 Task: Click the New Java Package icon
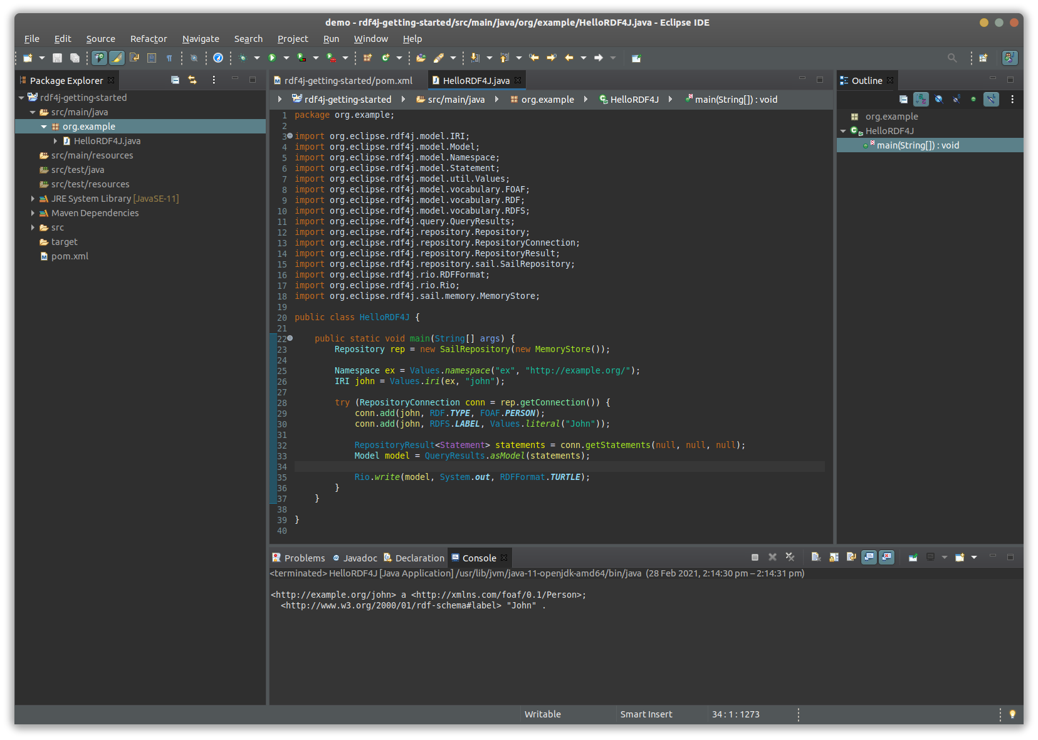tap(367, 58)
